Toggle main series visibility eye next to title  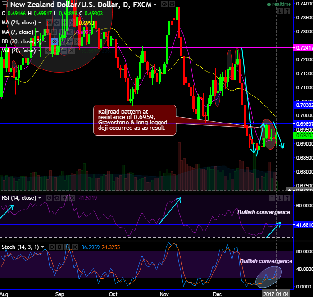point(164,4)
